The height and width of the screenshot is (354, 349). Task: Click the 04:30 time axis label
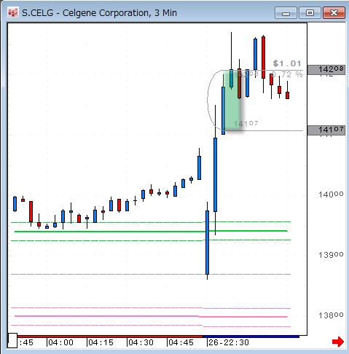(141, 342)
